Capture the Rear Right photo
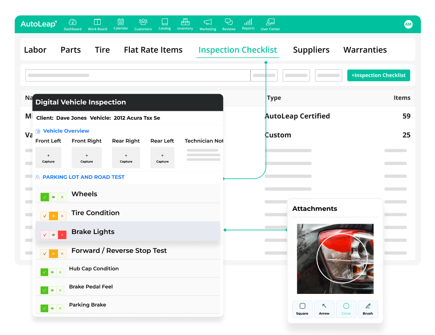Screen dimensions: 435x335 pyautogui.click(x=126, y=158)
